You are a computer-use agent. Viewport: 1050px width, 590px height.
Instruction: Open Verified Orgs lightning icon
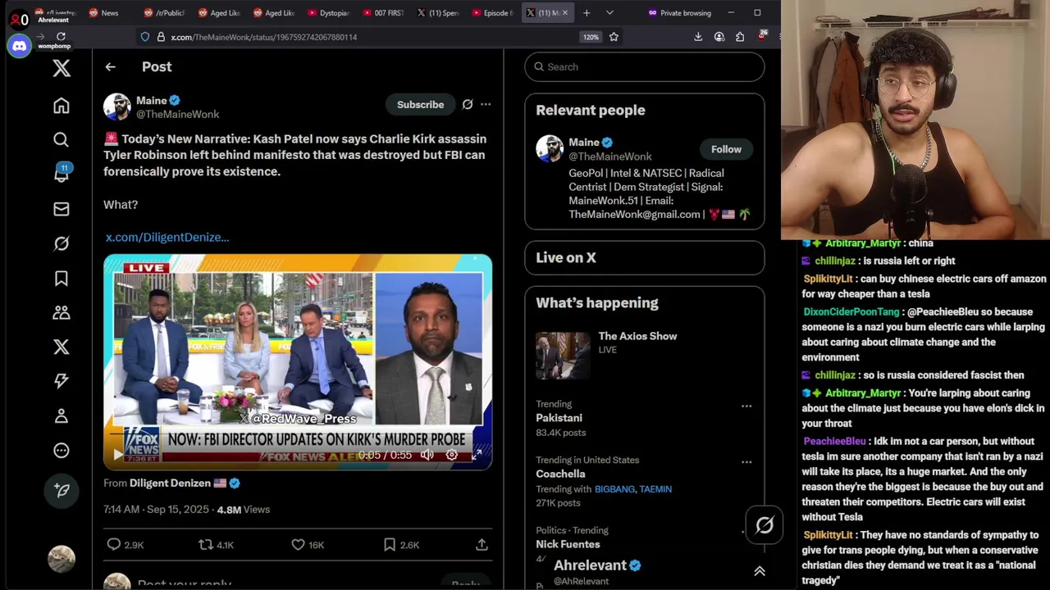click(62, 381)
